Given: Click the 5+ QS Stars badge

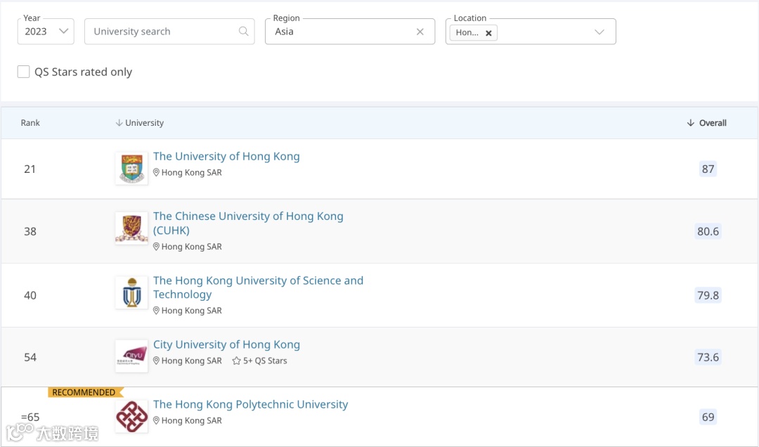Looking at the screenshot, I should pos(260,361).
